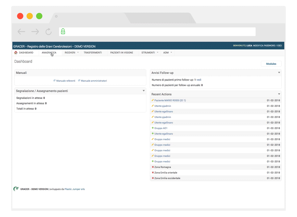Click the browser forward arrow
The width and height of the screenshot is (297, 217).
coord(35,31)
